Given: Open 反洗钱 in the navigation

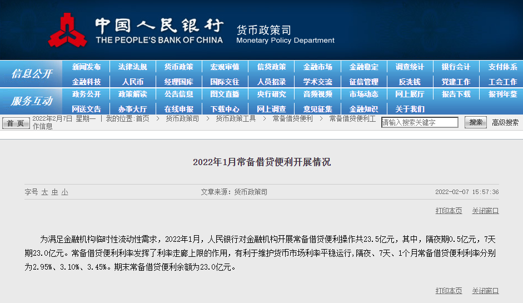Looking at the screenshot, I should coord(410,82).
